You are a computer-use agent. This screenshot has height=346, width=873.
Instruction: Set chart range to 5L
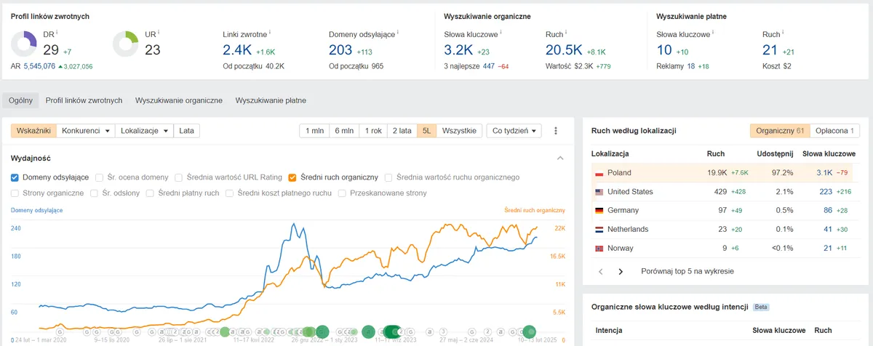click(427, 131)
